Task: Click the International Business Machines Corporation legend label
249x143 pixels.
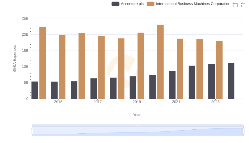Action: (193, 4)
